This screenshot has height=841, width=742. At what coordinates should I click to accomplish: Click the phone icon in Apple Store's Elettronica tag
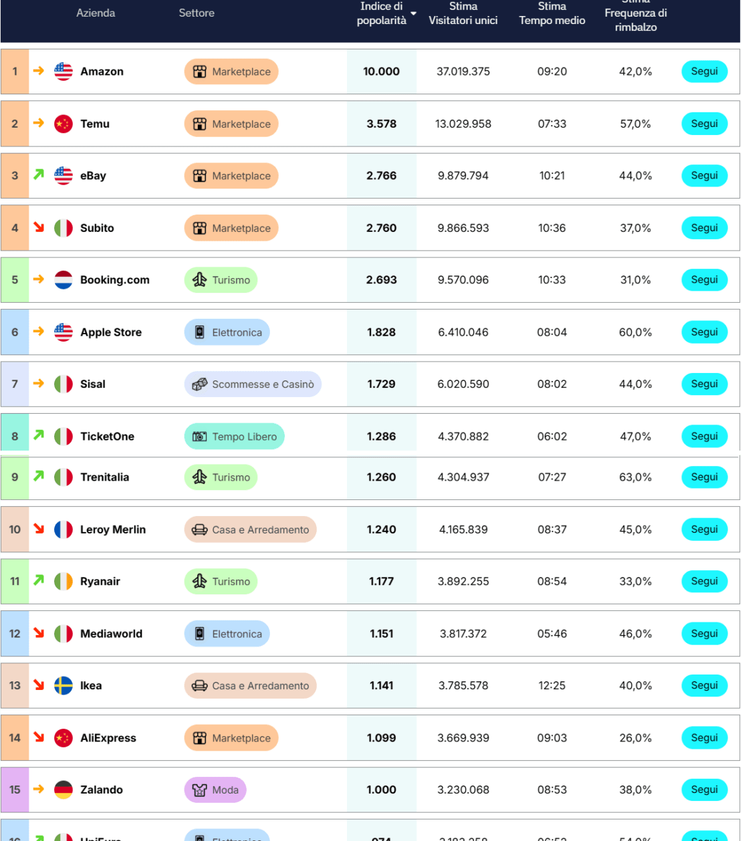pos(199,332)
